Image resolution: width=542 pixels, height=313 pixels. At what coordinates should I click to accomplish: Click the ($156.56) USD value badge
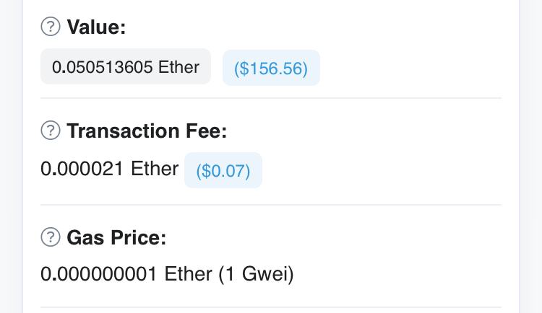(x=271, y=68)
